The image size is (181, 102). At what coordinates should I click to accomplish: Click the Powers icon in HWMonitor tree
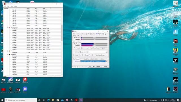[x=9, y=51]
